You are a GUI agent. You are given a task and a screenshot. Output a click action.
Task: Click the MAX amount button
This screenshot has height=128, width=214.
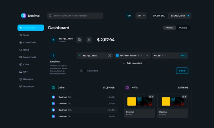pos(183,55)
